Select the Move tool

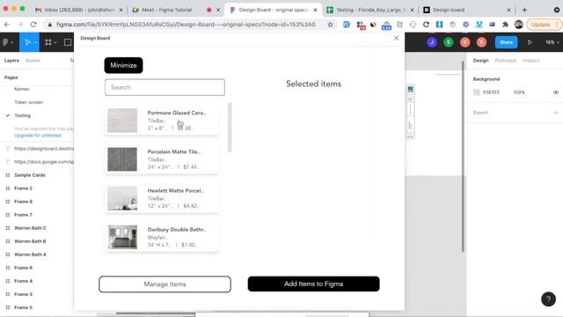coord(27,42)
